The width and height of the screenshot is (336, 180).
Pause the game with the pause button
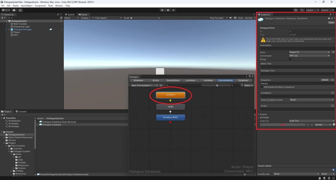point(168,10)
